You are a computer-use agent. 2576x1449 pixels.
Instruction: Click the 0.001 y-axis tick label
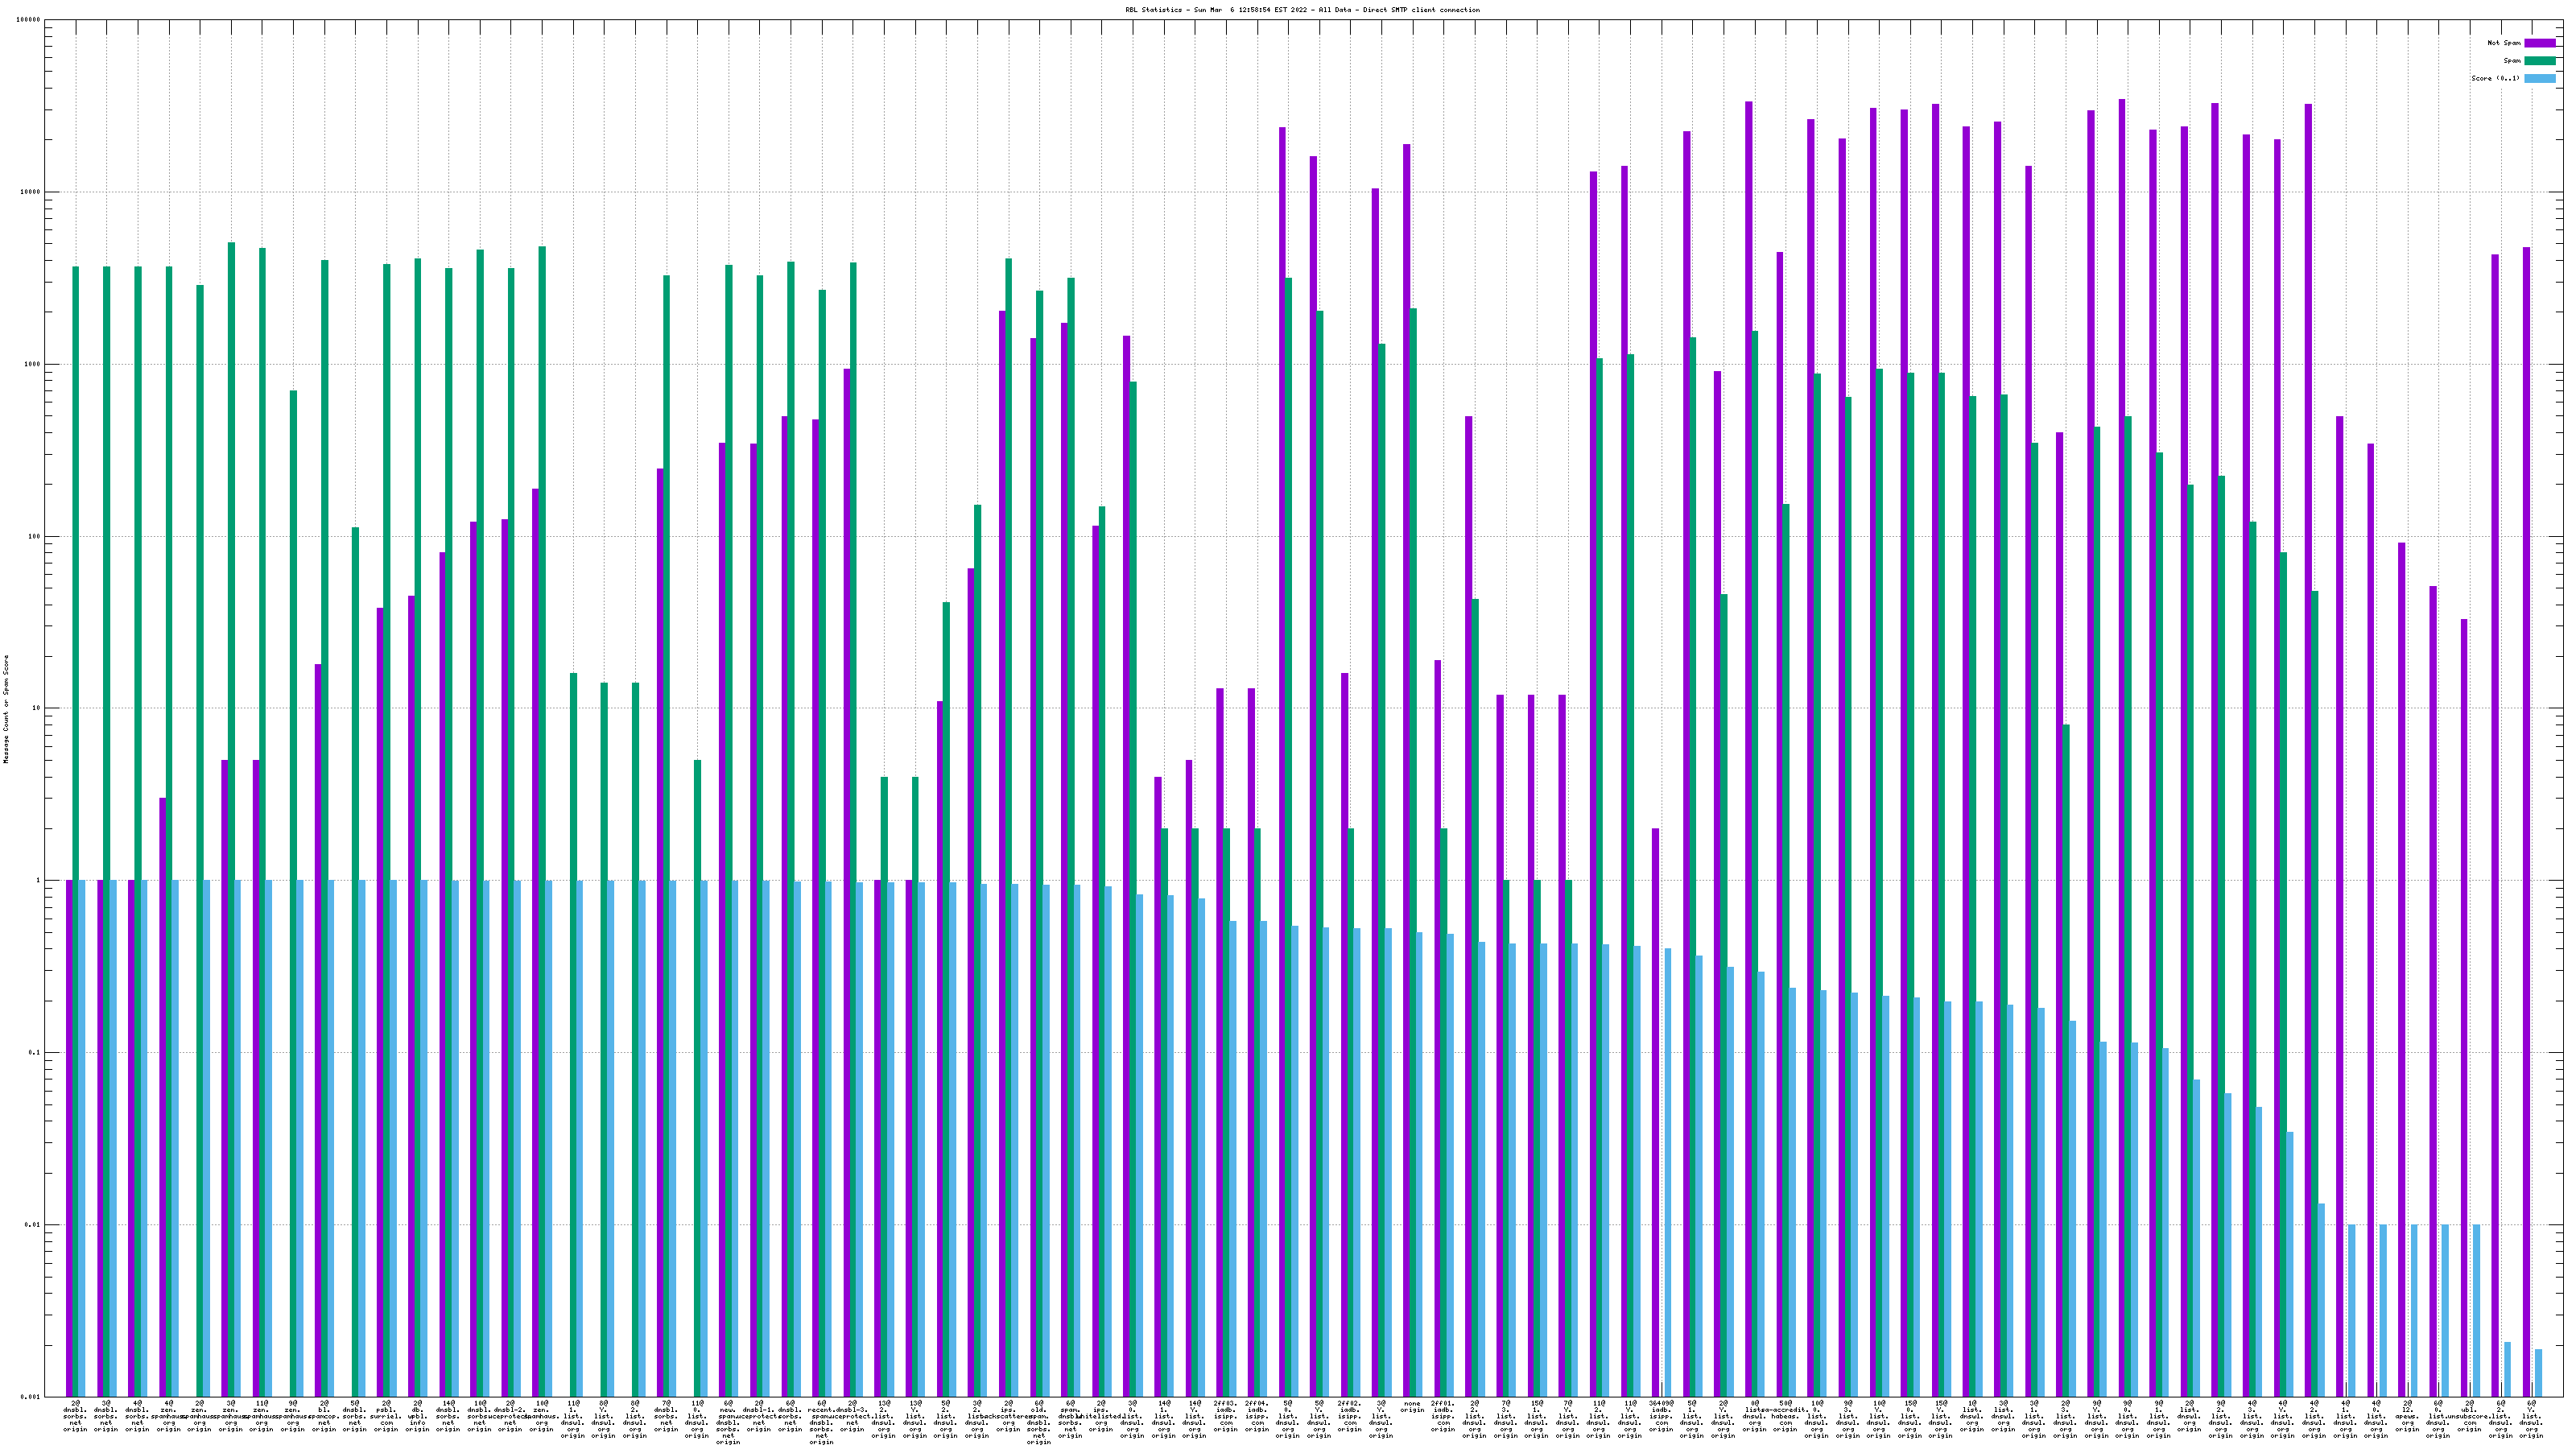click(31, 1397)
